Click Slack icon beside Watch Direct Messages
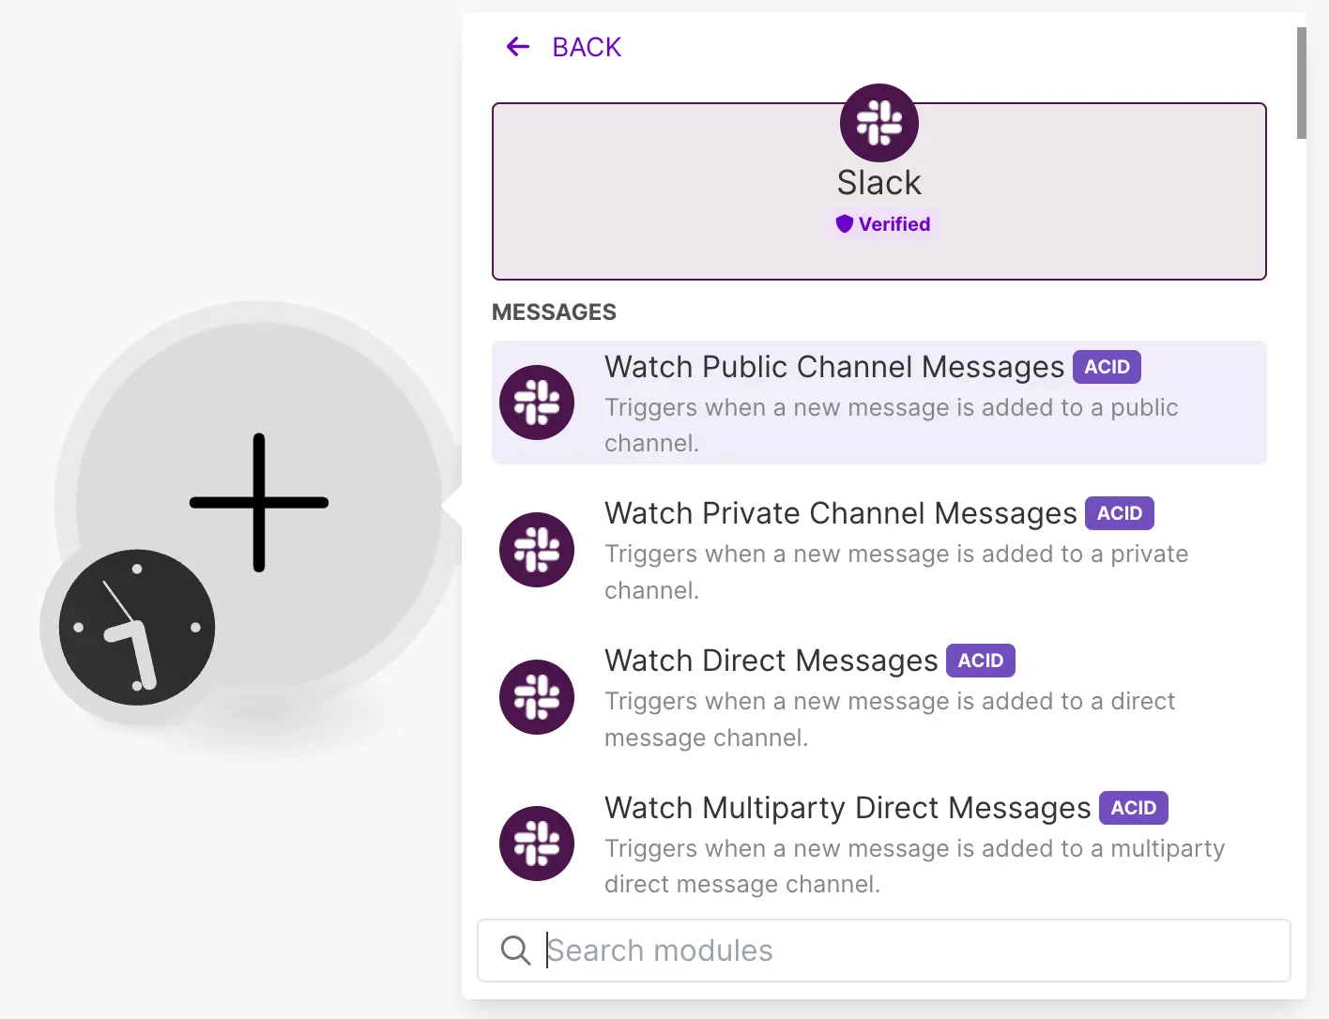Image resolution: width=1329 pixels, height=1019 pixels. coord(537,697)
